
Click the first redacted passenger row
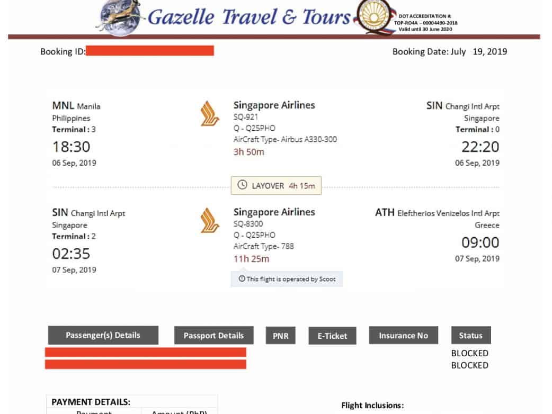click(145, 352)
